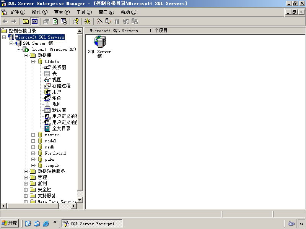Expand system tray hidden icons chevron
The width and height of the screenshot is (306, 229).
[301, 224]
